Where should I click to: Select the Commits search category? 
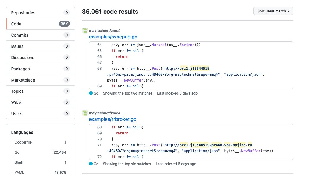click(x=19, y=35)
